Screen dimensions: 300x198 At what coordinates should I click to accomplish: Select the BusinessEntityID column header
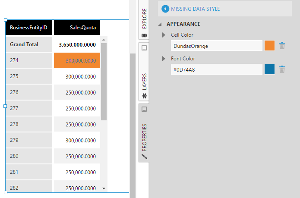(x=28, y=28)
